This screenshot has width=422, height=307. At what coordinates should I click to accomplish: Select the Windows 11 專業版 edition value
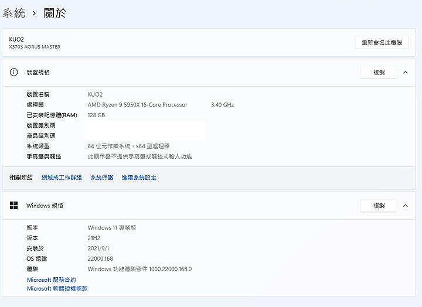coord(112,228)
